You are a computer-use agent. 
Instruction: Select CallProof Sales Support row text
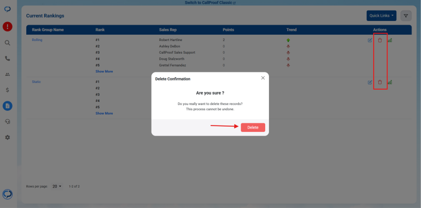[177, 53]
